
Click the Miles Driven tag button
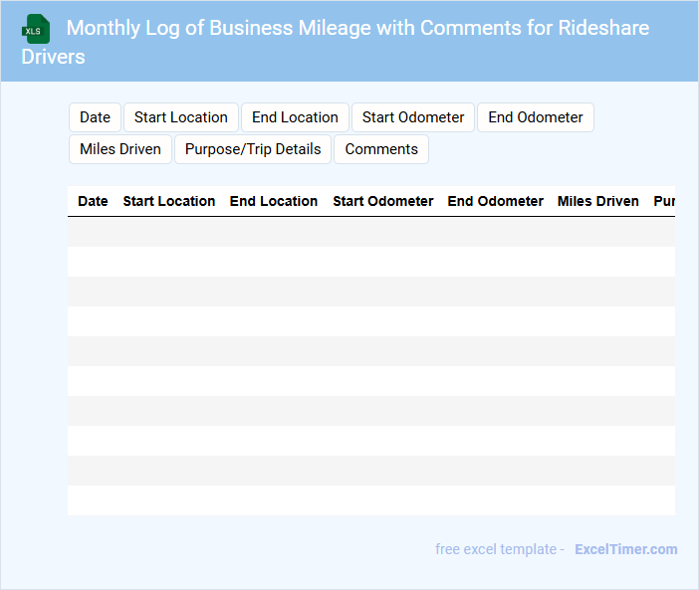(x=120, y=149)
